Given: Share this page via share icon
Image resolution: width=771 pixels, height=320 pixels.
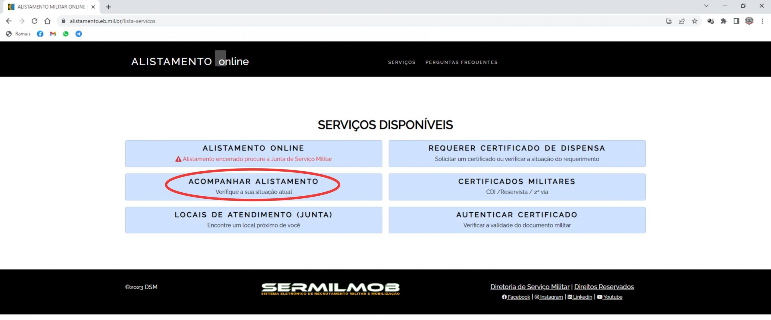Looking at the screenshot, I should click(682, 21).
